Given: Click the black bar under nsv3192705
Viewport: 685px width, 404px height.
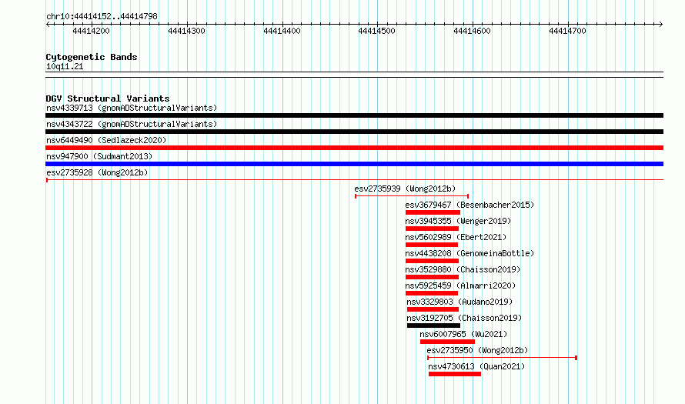Looking at the screenshot, I should click(433, 326).
